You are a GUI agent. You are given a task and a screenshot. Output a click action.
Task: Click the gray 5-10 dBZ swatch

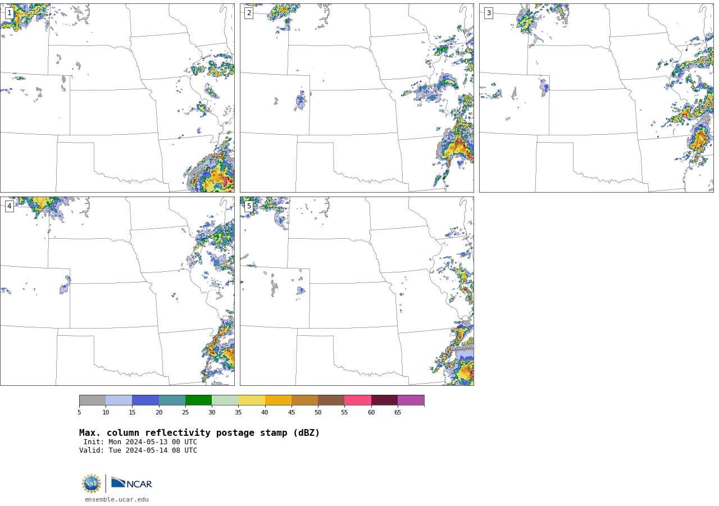tap(92, 400)
